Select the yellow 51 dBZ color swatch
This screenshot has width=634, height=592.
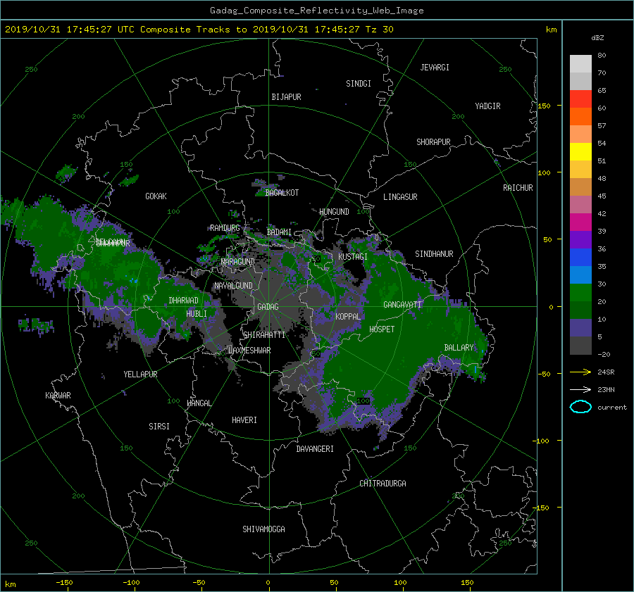580,152
